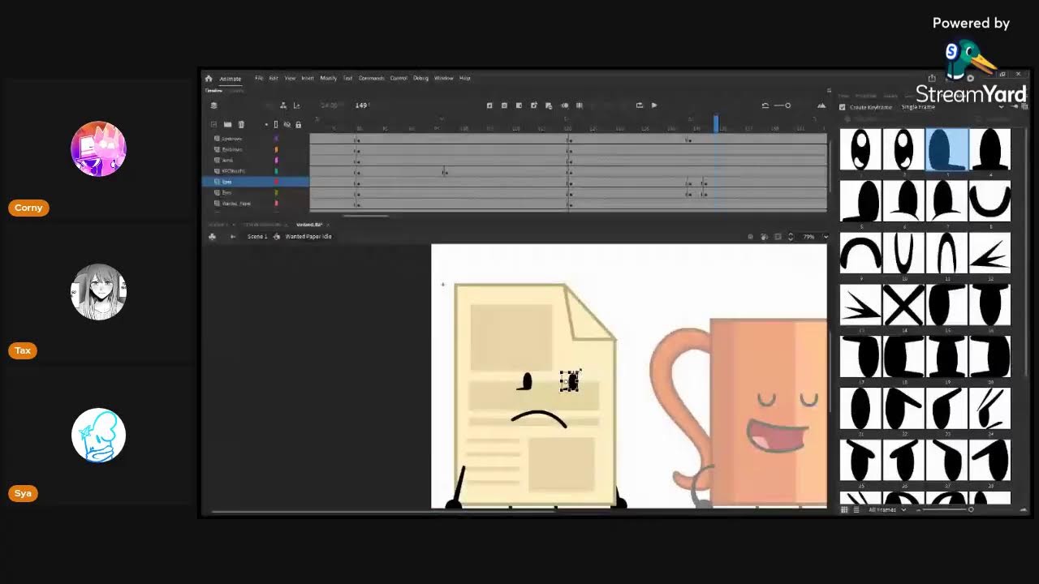Select the arch-shaped eye thumbnail 9
1039x584 pixels.
[x=860, y=252]
